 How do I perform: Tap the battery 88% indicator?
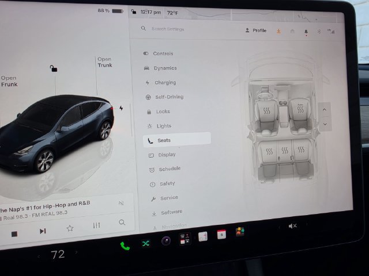pos(110,11)
